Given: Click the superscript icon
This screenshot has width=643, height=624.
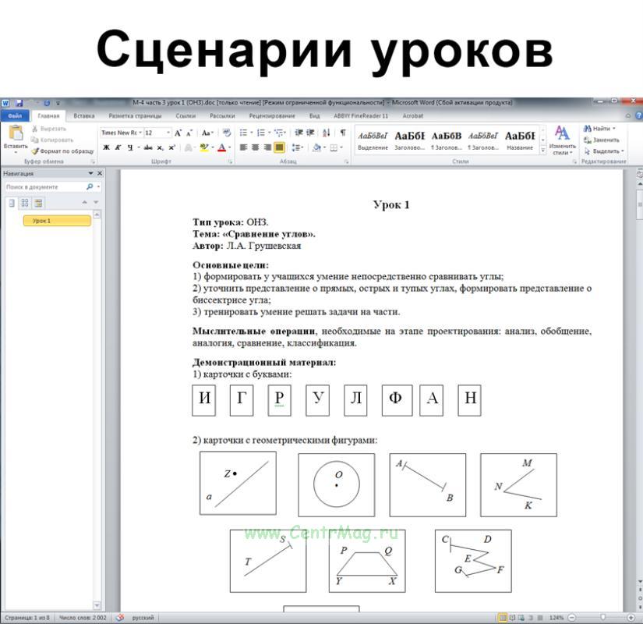Looking at the screenshot, I should click(x=171, y=147).
